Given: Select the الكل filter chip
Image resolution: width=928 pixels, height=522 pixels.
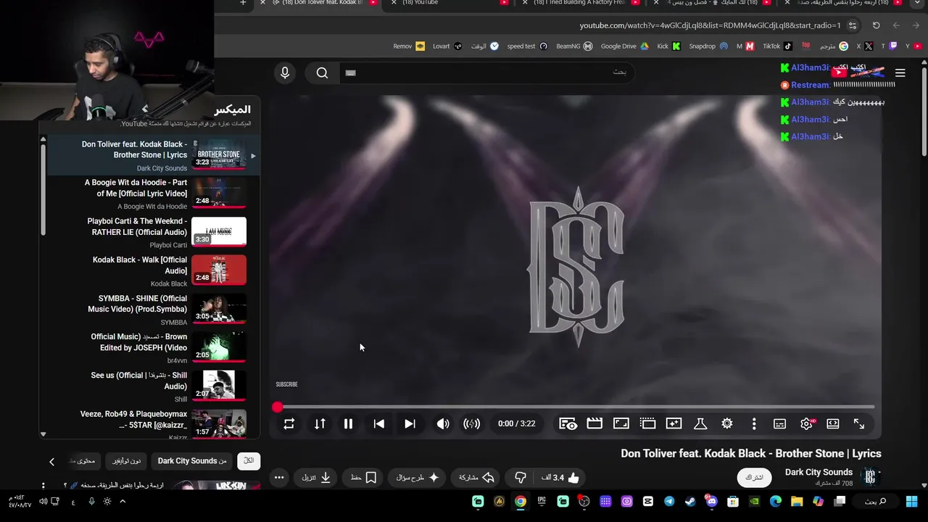Looking at the screenshot, I should click(249, 461).
